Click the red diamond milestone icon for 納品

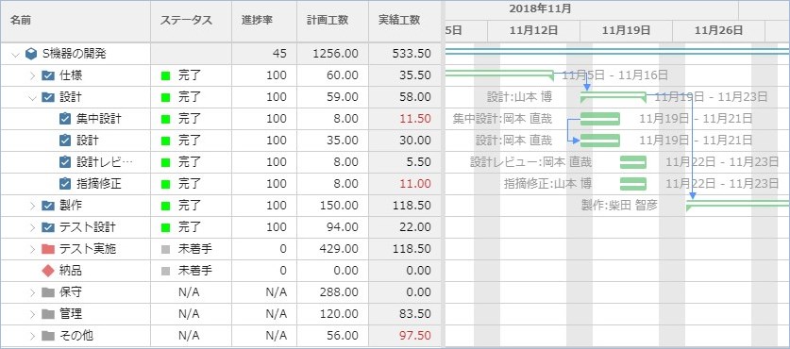pyautogui.click(x=48, y=271)
